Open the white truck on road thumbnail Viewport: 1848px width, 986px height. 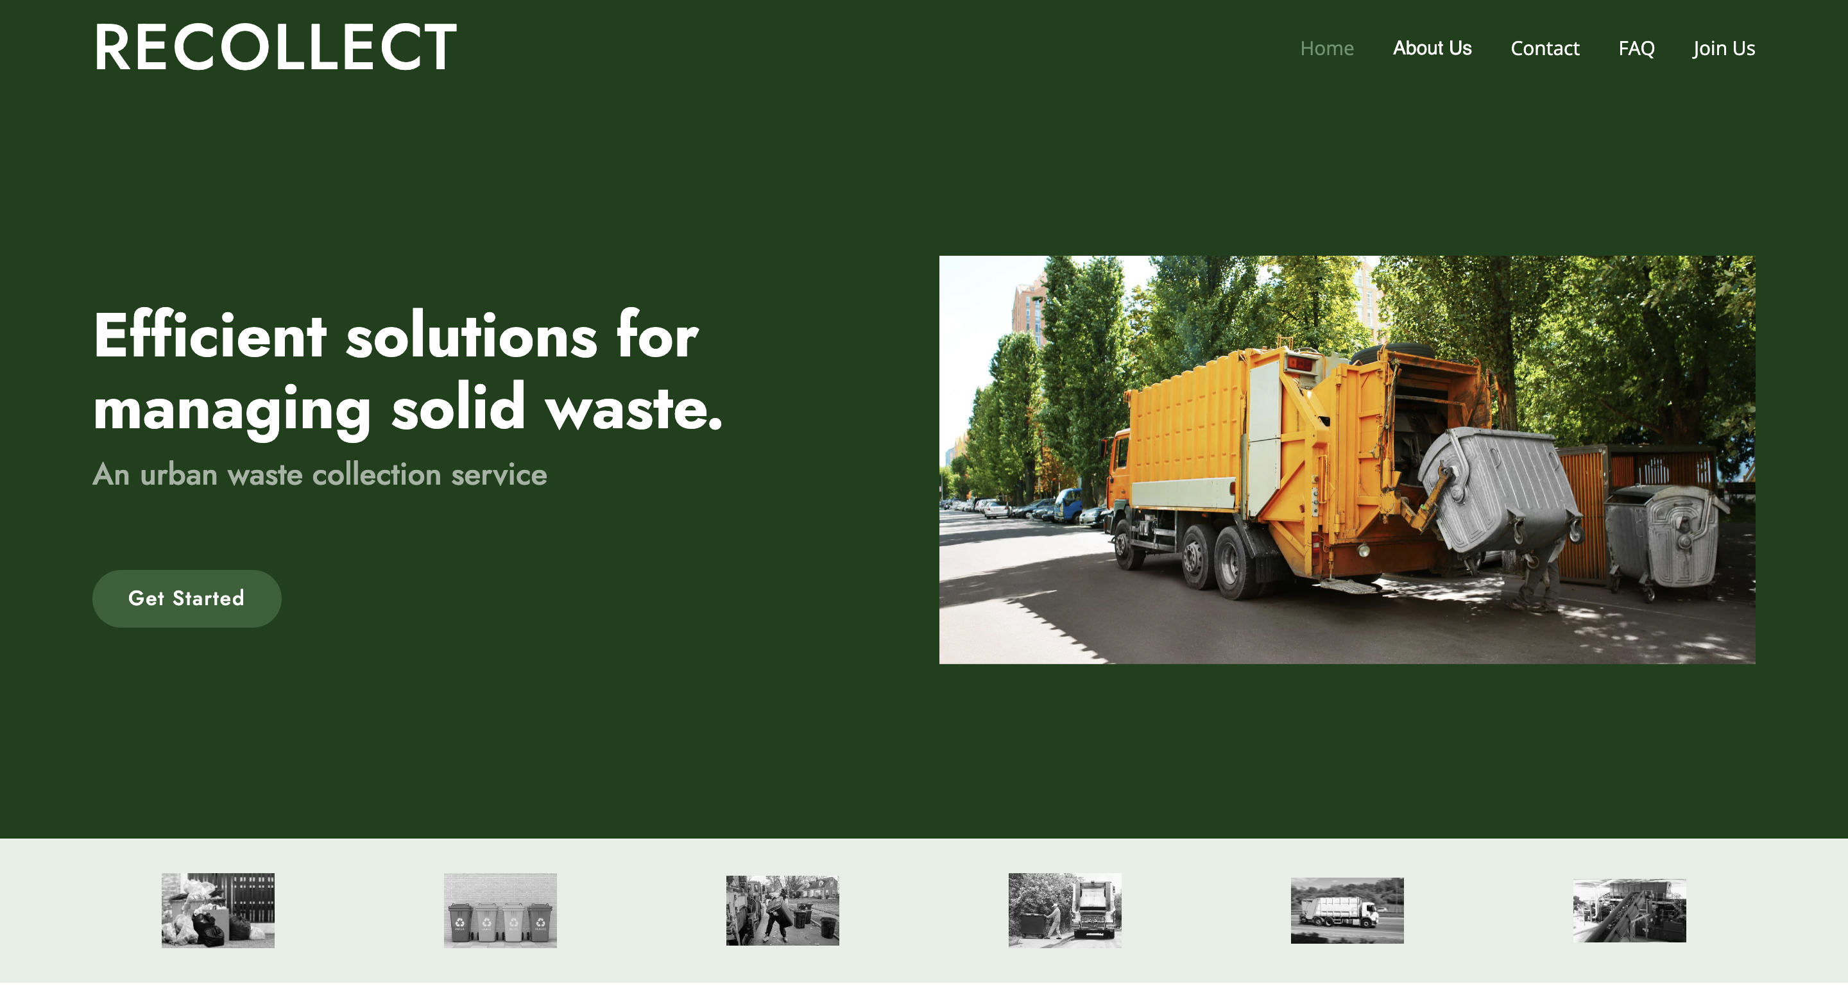coord(1347,910)
